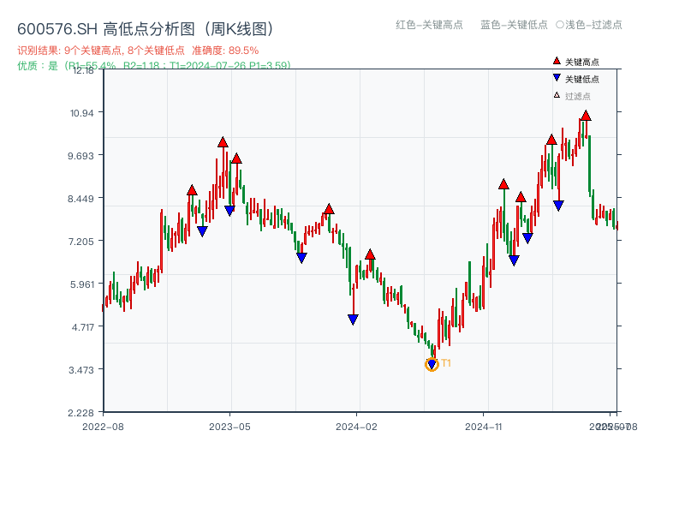Click the 4.717 y-axis label
Screen dimensions: 685x514
[x=83, y=327]
